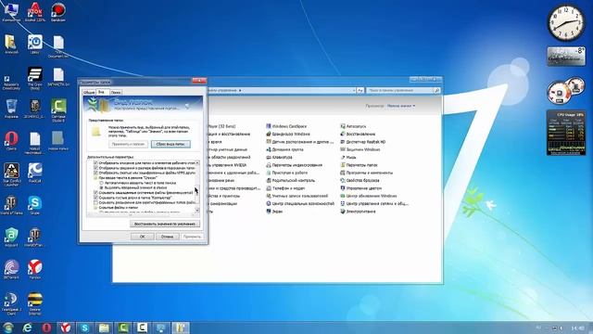Click the Start button orb

(x=8, y=328)
